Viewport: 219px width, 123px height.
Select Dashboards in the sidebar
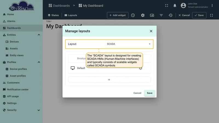21,28
